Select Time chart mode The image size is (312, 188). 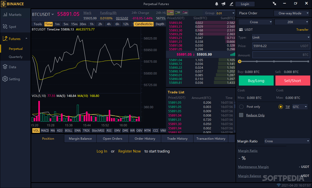(x=48, y=24)
